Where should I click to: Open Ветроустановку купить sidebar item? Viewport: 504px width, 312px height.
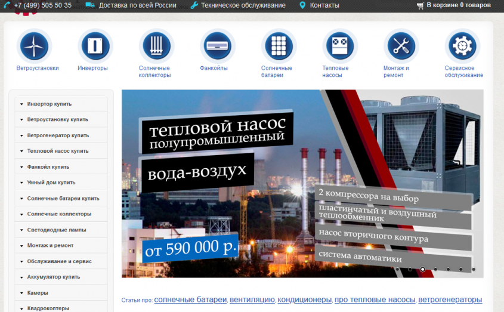61,119
